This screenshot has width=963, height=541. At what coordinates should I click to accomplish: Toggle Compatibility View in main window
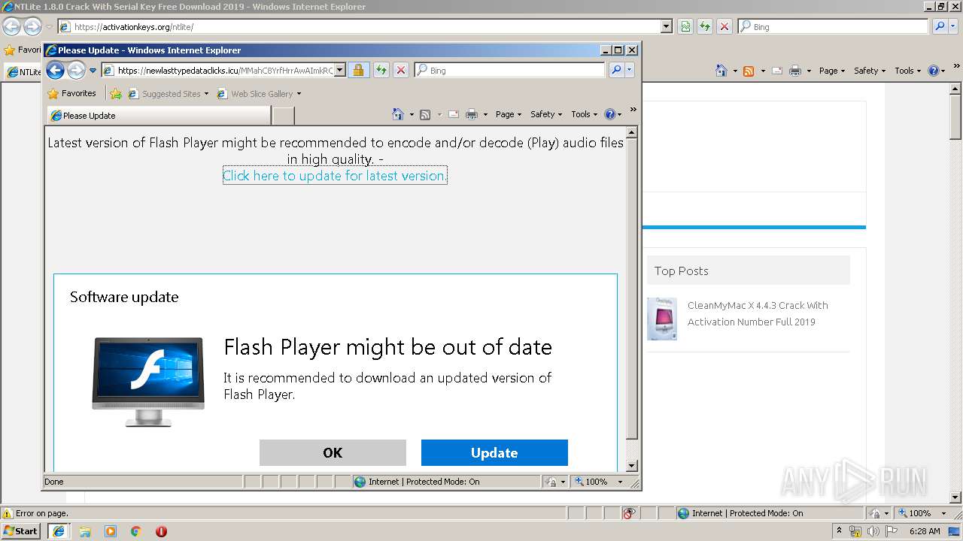point(685,26)
